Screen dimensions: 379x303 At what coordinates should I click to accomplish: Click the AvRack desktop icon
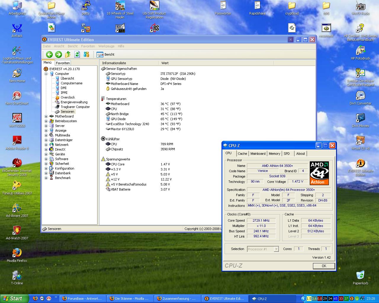[x=17, y=30]
